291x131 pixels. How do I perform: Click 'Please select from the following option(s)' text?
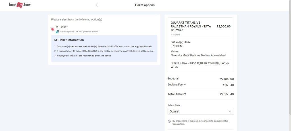[x=77, y=20]
